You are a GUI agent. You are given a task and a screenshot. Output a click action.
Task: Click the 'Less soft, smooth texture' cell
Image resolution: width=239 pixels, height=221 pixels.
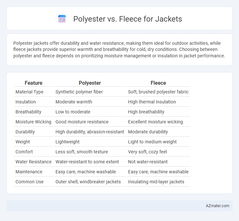[82, 152]
